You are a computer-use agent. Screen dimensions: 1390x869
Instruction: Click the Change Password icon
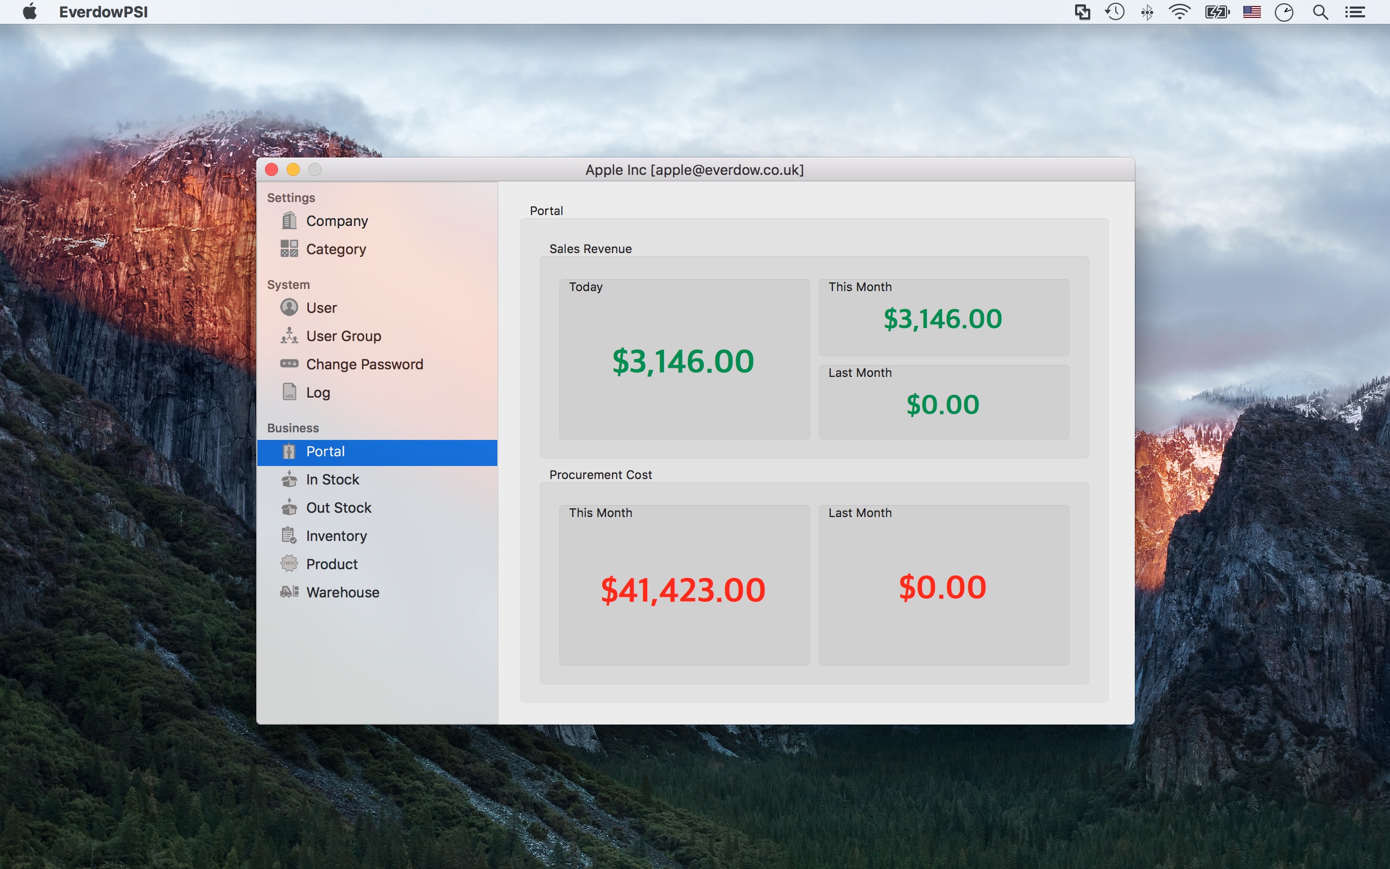click(289, 364)
